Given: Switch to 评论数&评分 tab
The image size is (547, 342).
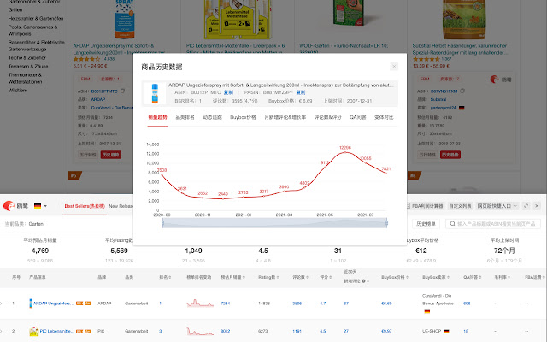Looking at the screenshot, I should point(327,117).
